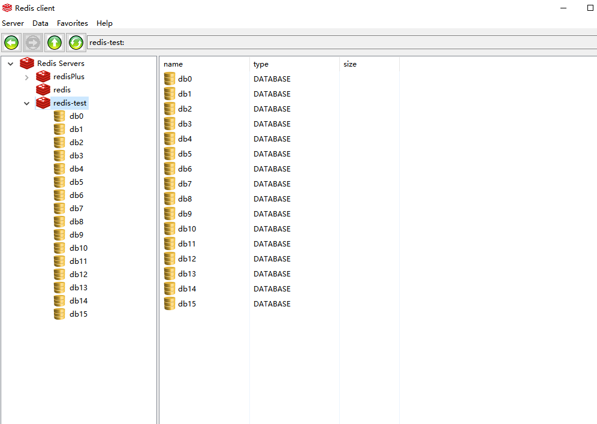Select db4 label in the tree
The width and height of the screenshot is (597, 424).
[77, 169]
